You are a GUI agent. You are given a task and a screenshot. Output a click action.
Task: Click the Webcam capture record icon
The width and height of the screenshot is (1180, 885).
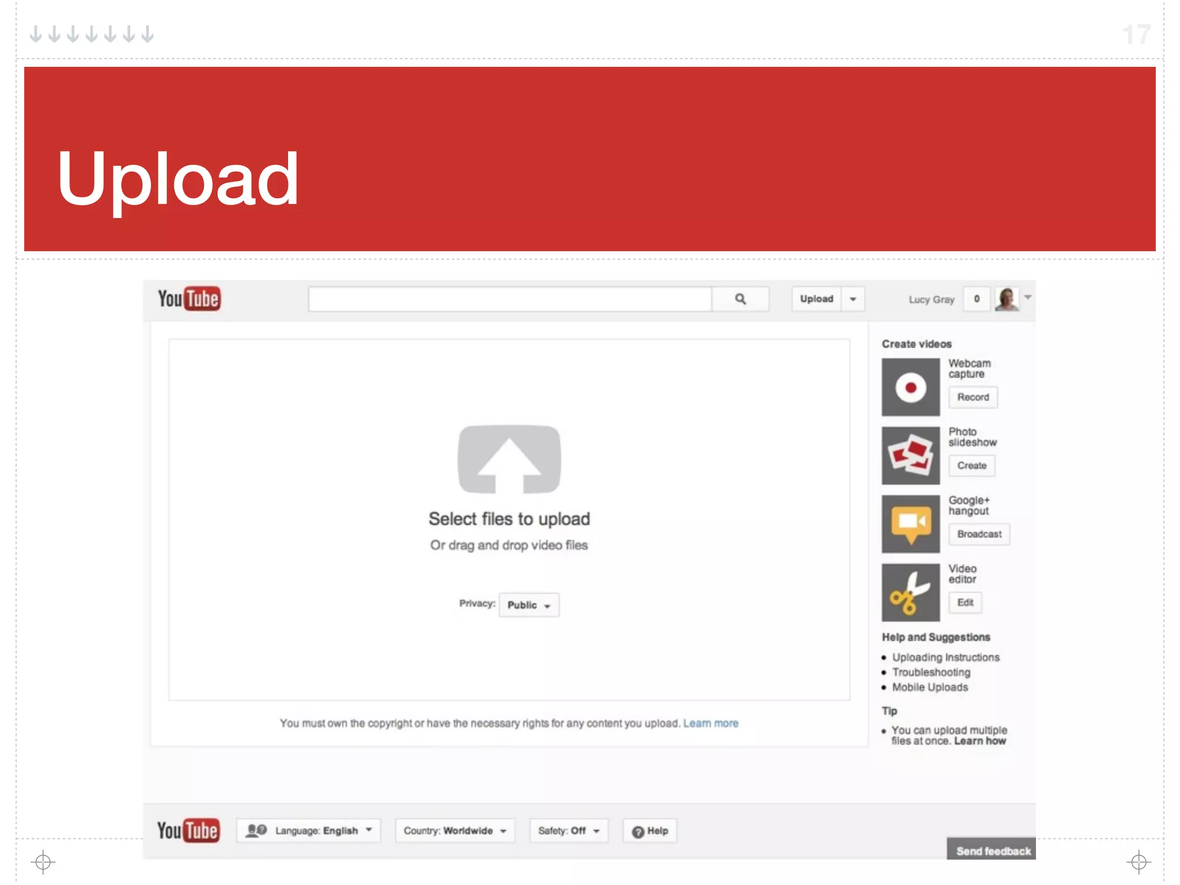coord(910,387)
